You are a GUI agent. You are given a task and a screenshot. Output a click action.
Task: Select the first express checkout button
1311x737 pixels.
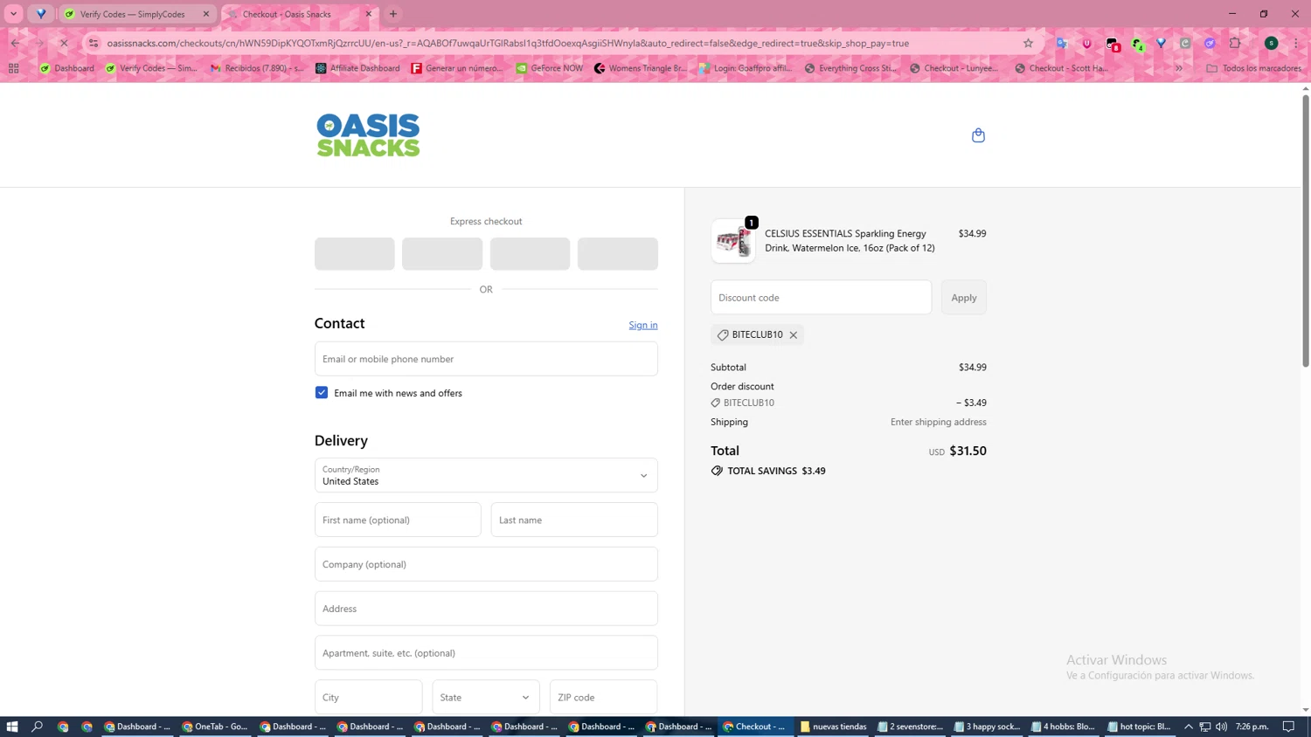click(x=355, y=254)
